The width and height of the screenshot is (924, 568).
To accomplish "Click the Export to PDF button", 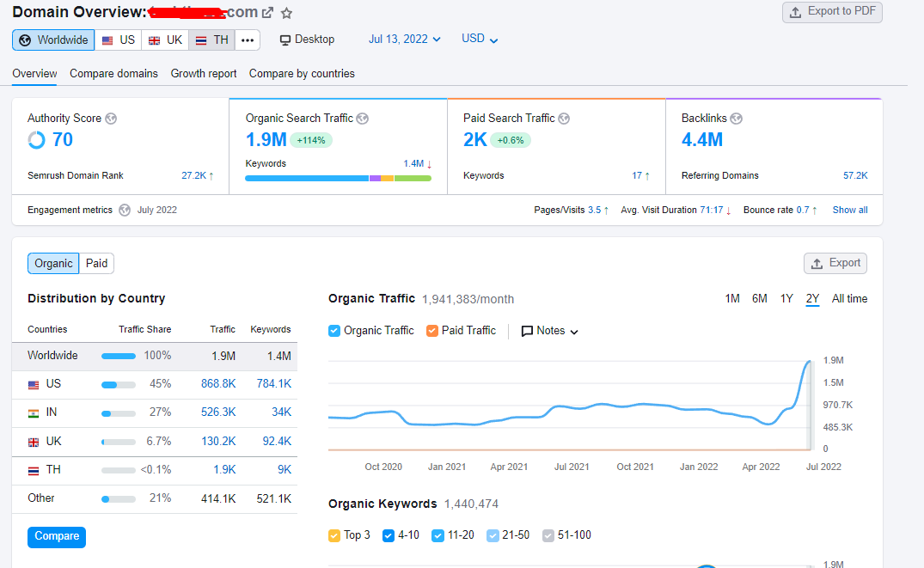I will click(x=832, y=12).
